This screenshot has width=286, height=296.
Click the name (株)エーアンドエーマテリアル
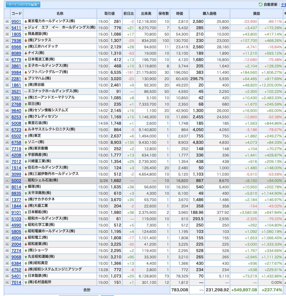pos(51,97)
